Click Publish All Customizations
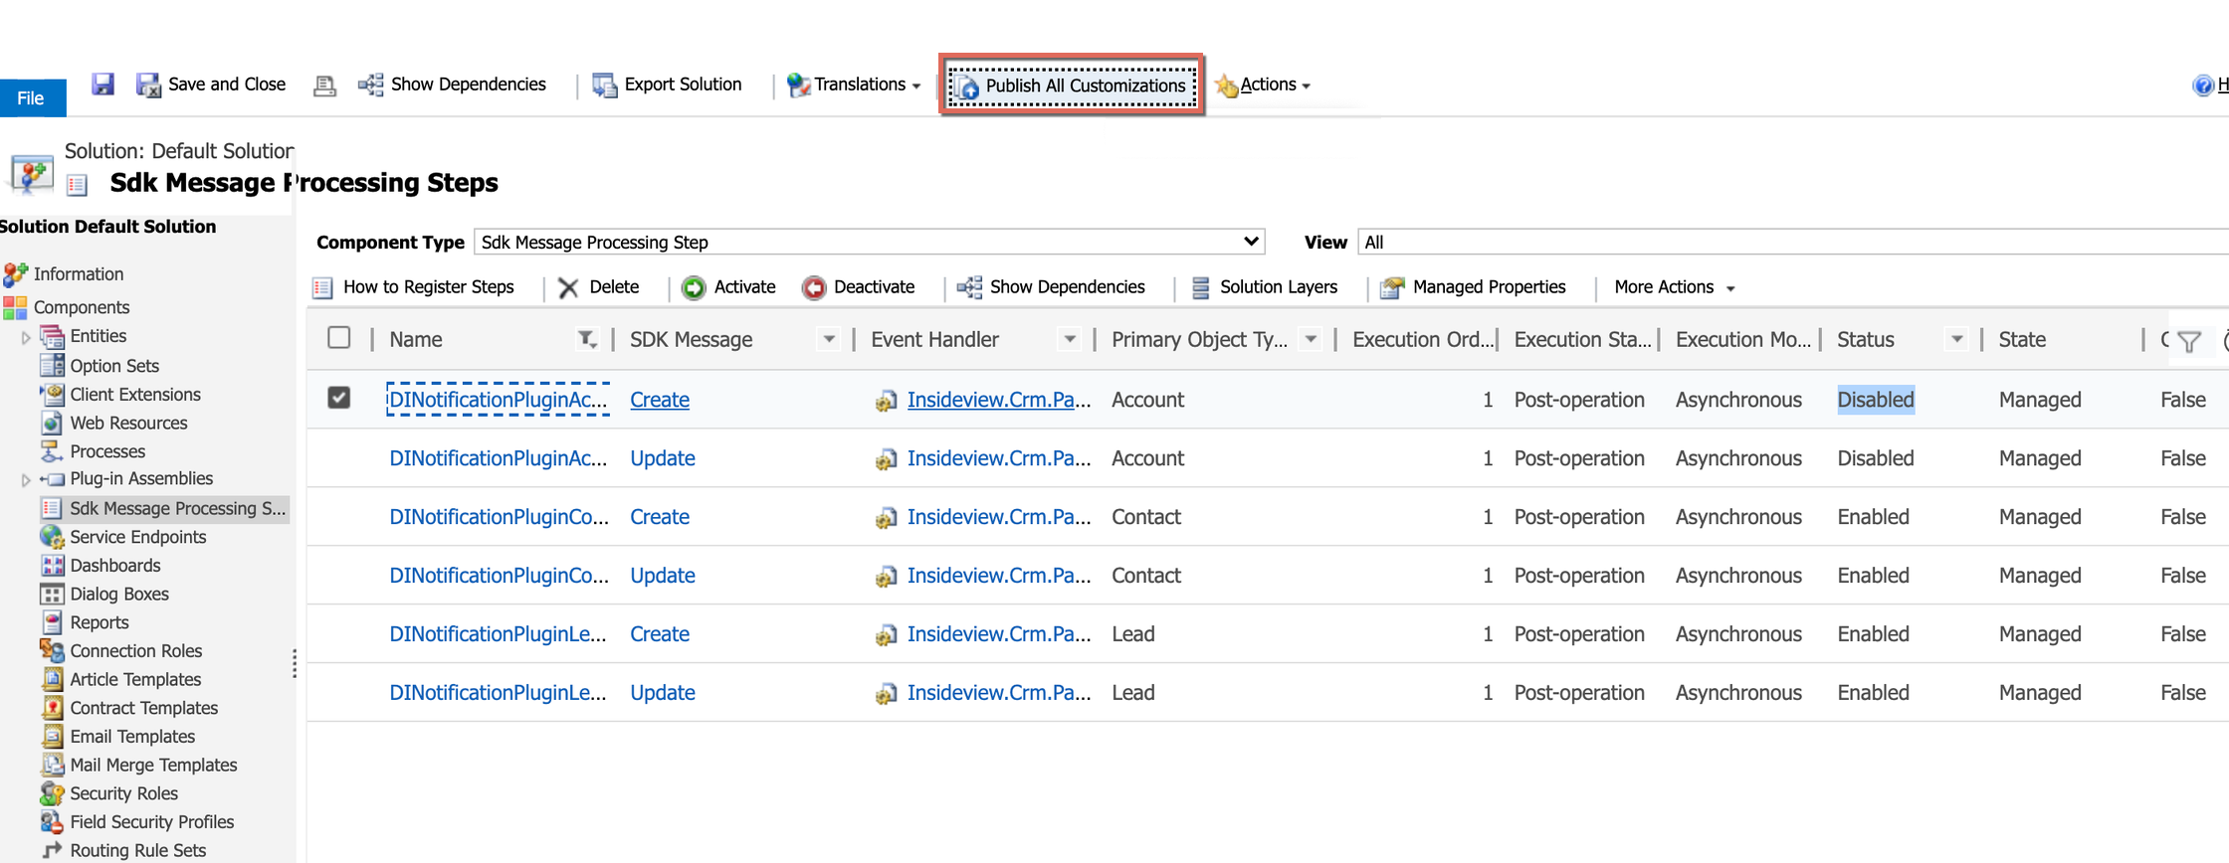 click(x=1072, y=86)
